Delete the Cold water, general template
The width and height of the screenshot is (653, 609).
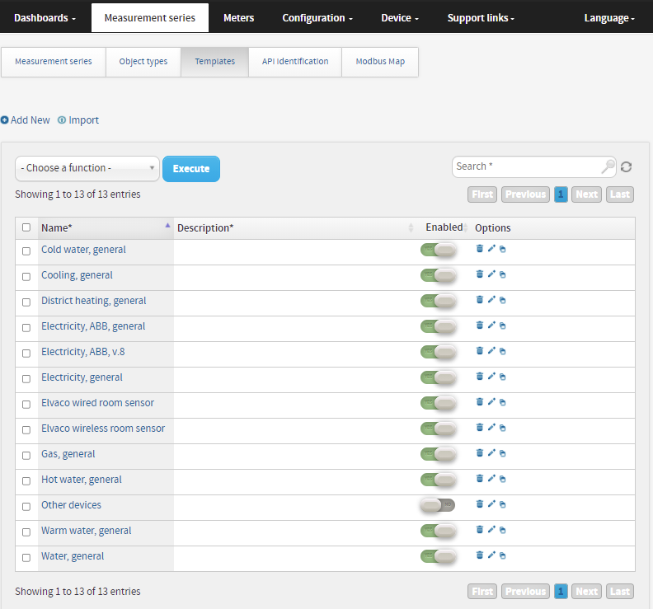(x=479, y=249)
